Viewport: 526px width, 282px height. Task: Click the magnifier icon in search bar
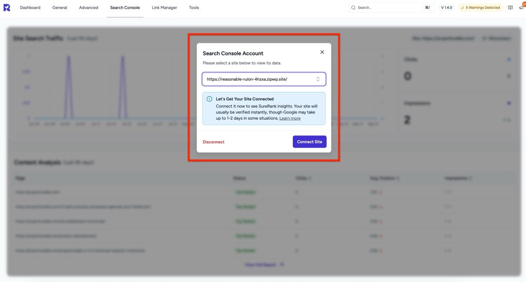point(353,8)
